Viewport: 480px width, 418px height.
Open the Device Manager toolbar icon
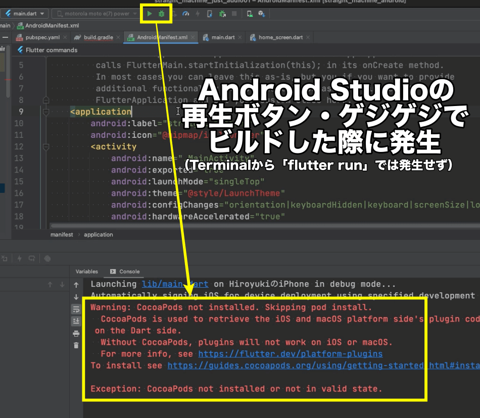(250, 14)
